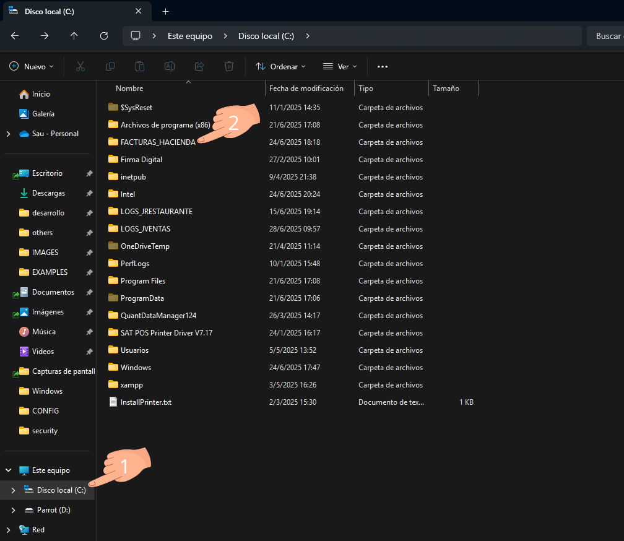624x541 pixels.
Task: Collapse the Este equipo tree node
Action: (9, 470)
